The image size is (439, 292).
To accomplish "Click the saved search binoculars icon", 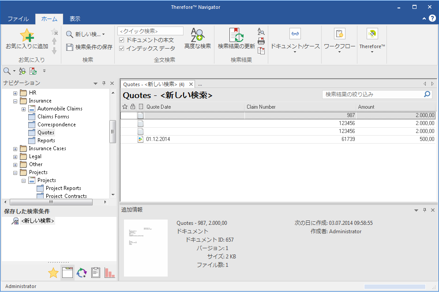I will (15, 221).
